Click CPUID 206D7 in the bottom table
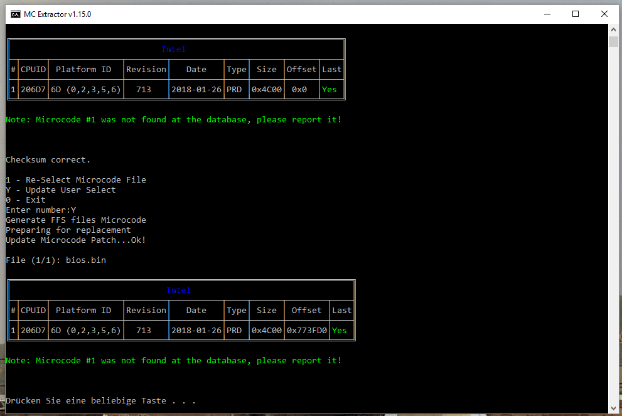Viewport: 622px width, 416px height. click(33, 331)
